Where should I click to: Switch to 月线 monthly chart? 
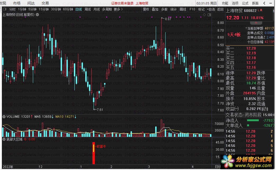click(x=96, y=9)
